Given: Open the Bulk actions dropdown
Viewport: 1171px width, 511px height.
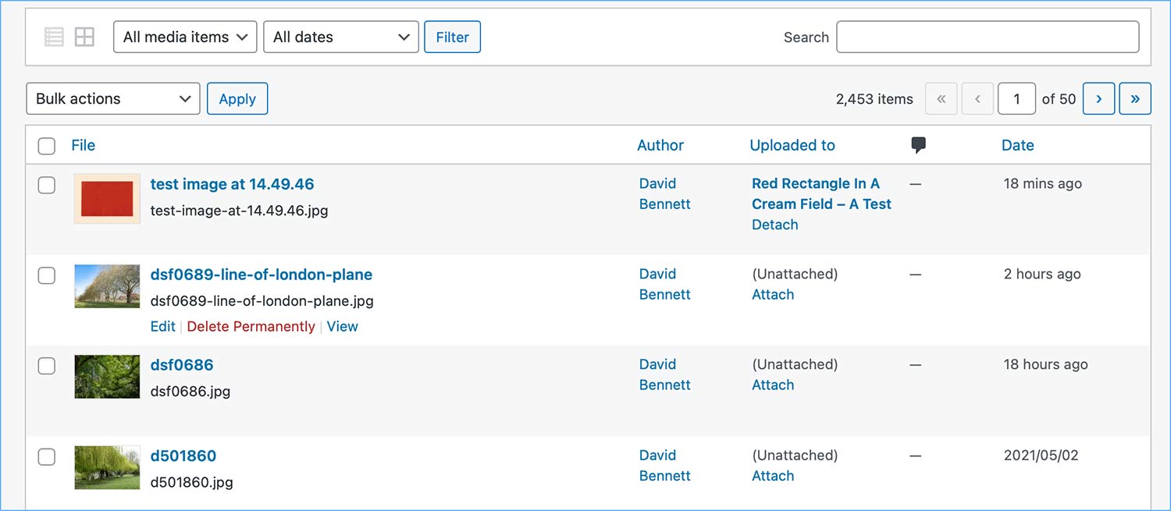Looking at the screenshot, I should (113, 99).
